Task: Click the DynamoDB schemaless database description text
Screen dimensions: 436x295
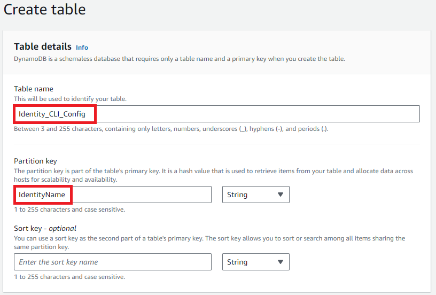Action: click(x=180, y=59)
